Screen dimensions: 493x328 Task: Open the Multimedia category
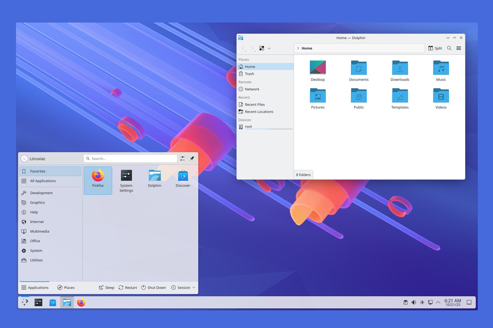tap(50, 231)
